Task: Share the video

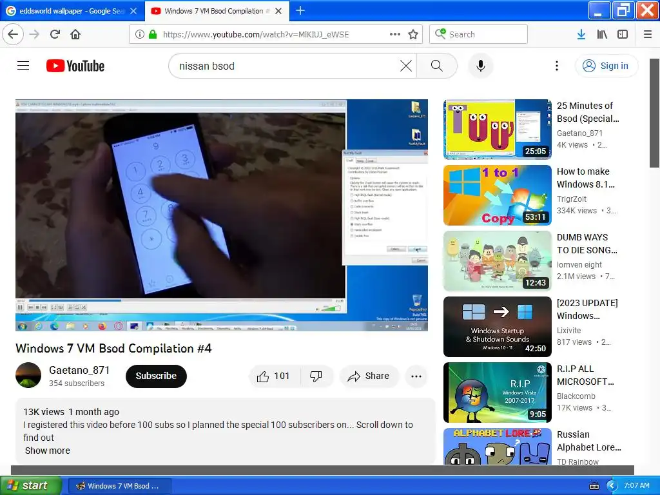Action: point(369,376)
